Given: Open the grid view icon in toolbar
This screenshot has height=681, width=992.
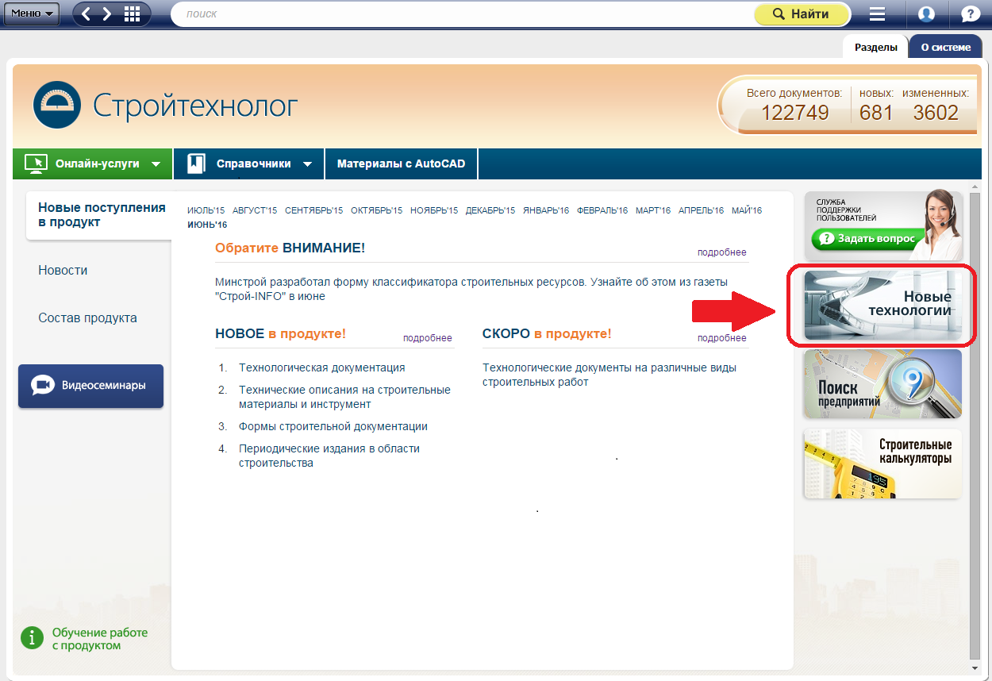Looking at the screenshot, I should point(133,14).
